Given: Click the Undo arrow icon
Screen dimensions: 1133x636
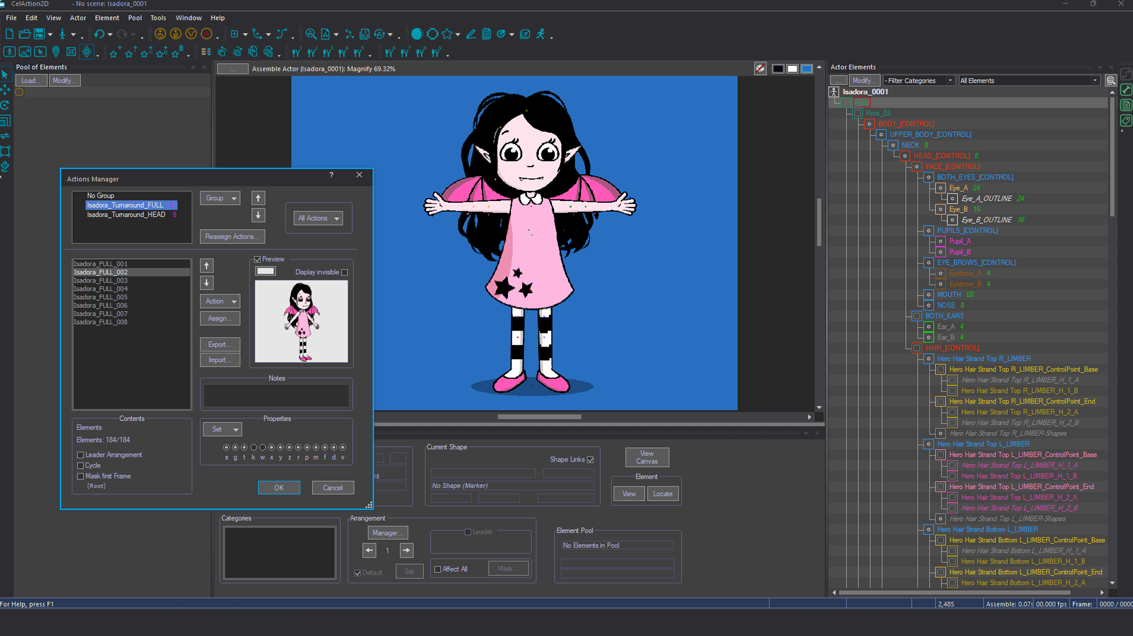Looking at the screenshot, I should [x=99, y=34].
